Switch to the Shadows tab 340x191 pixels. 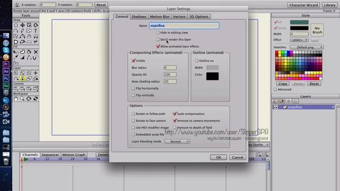(139, 16)
